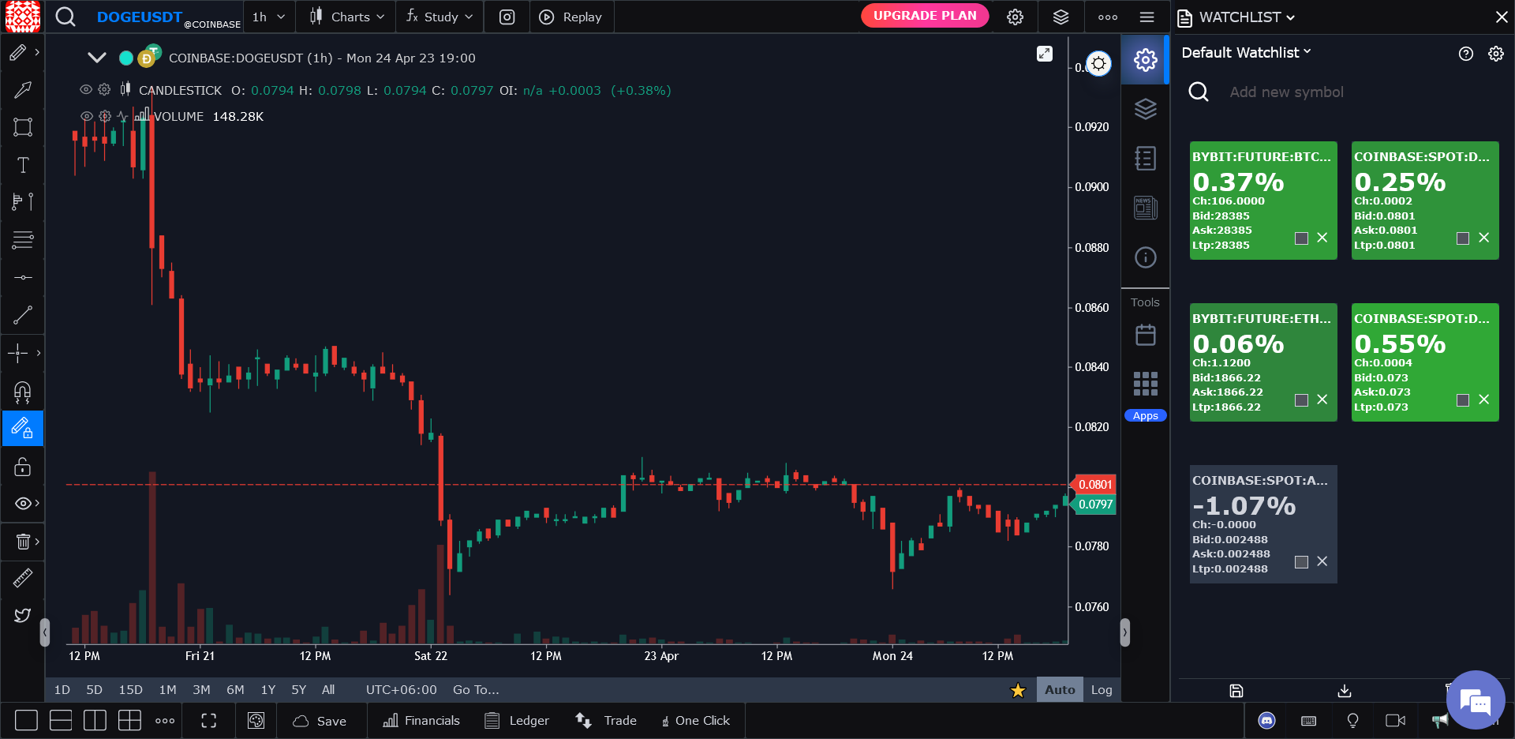Open the keyboard shortcuts icon
This screenshot has height=739, width=1515.
pos(1309,721)
